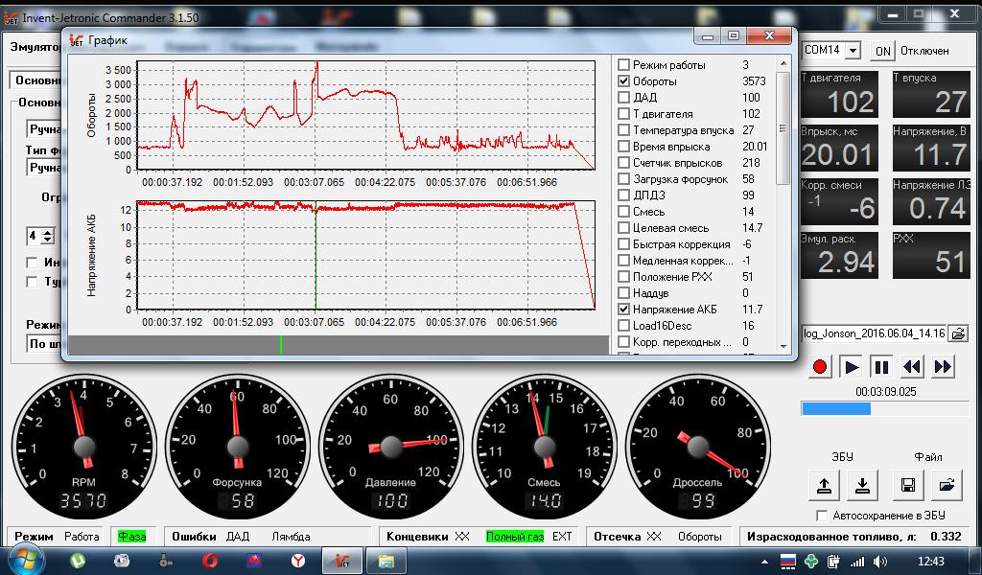982x575 pixels.
Task: Click the red record button
Action: (819, 367)
